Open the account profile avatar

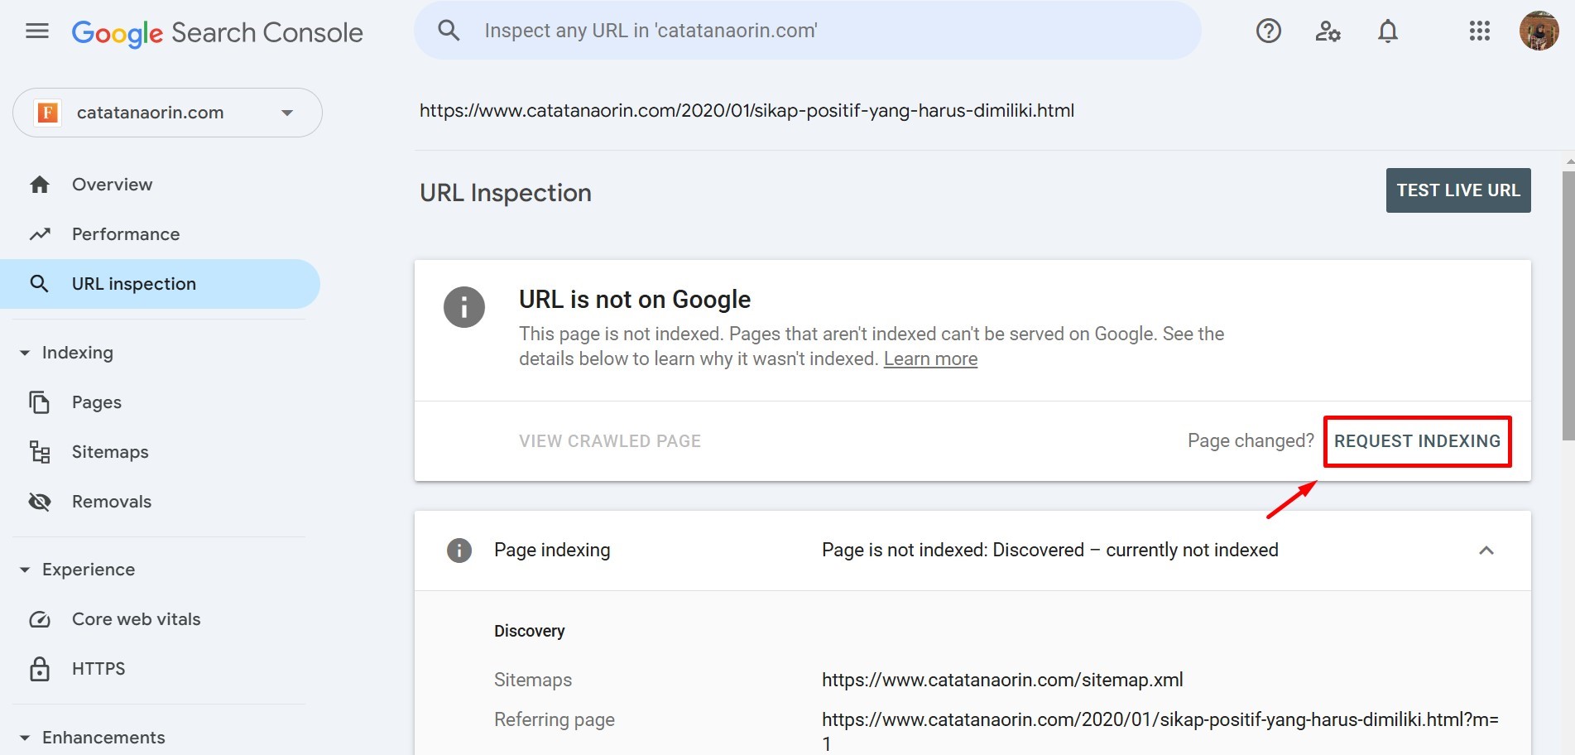pyautogui.click(x=1539, y=31)
